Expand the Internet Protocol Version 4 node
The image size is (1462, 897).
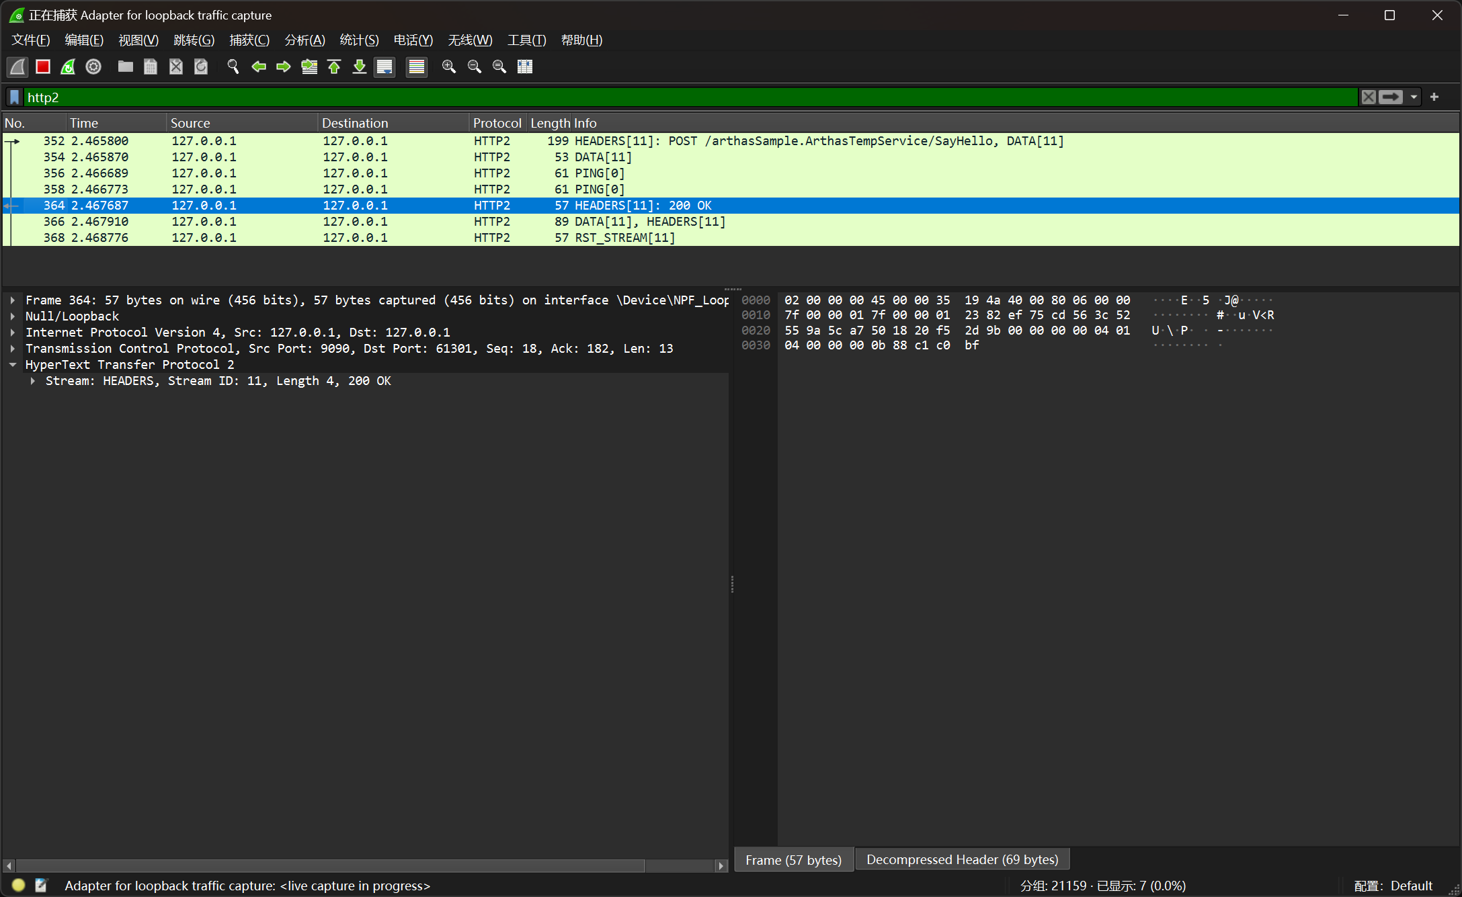pos(13,333)
